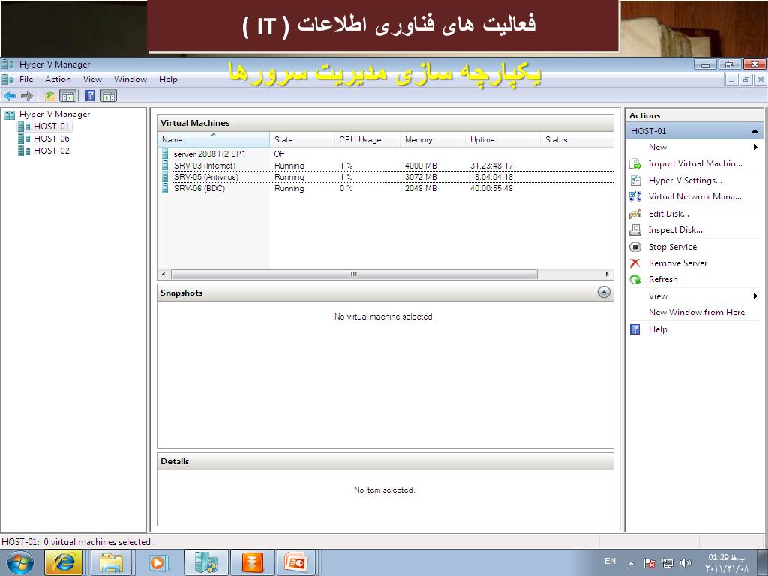Open the Windows Start button

coord(19,562)
